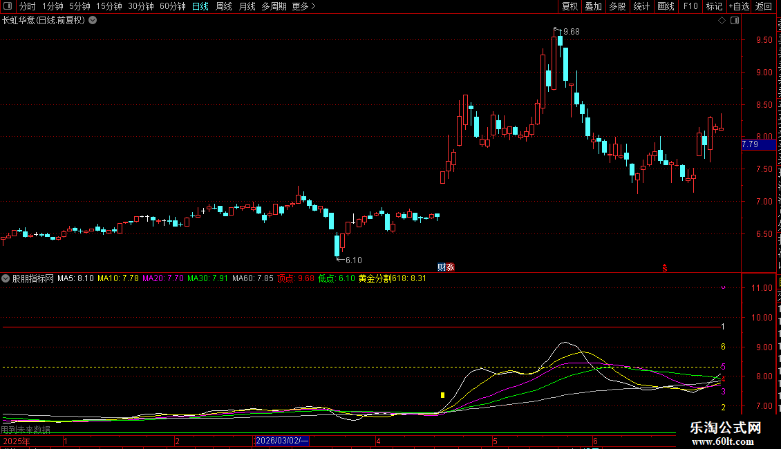781x449 pixels.
Task: Switch to 周线 weekly chart
Action: pyautogui.click(x=224, y=6)
